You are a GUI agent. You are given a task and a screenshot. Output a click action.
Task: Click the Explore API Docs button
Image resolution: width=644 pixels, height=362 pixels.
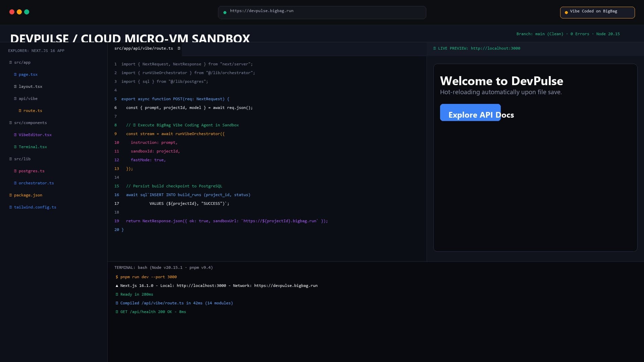(470, 113)
